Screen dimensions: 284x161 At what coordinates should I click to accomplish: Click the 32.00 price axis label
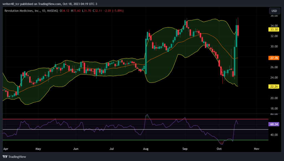click(x=274, y=36)
